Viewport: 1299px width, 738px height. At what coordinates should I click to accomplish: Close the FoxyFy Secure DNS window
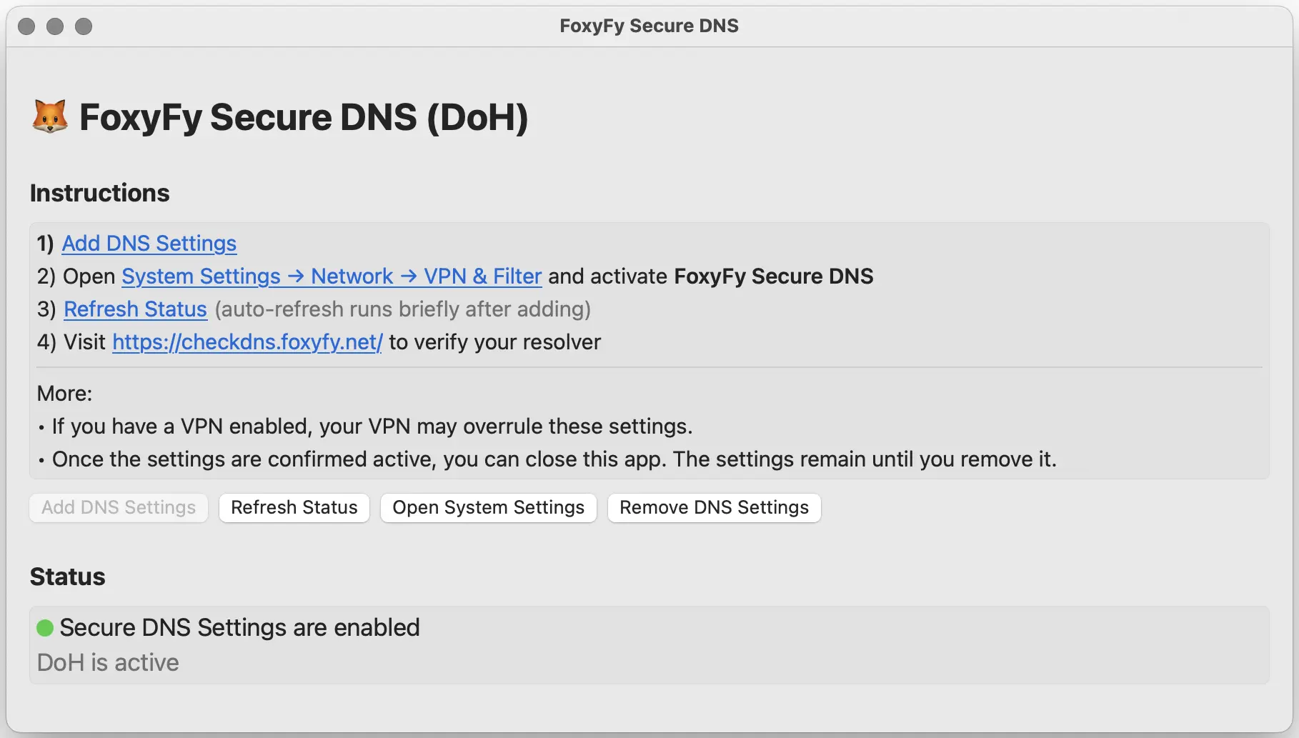pyautogui.click(x=26, y=26)
